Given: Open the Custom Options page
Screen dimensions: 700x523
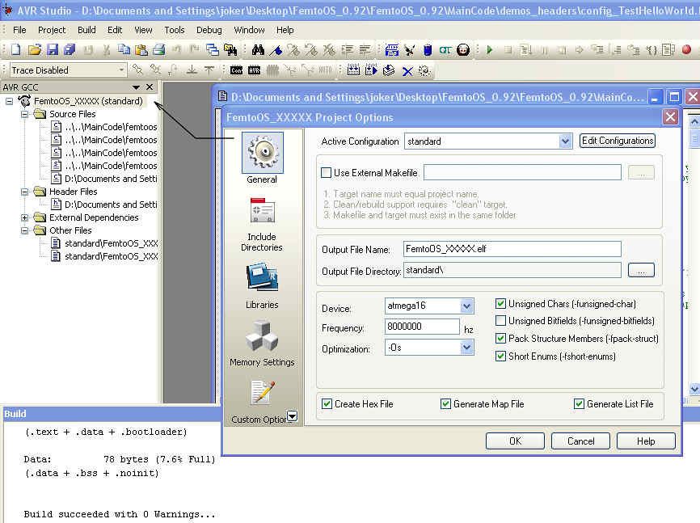Looking at the screenshot, I should [262, 402].
